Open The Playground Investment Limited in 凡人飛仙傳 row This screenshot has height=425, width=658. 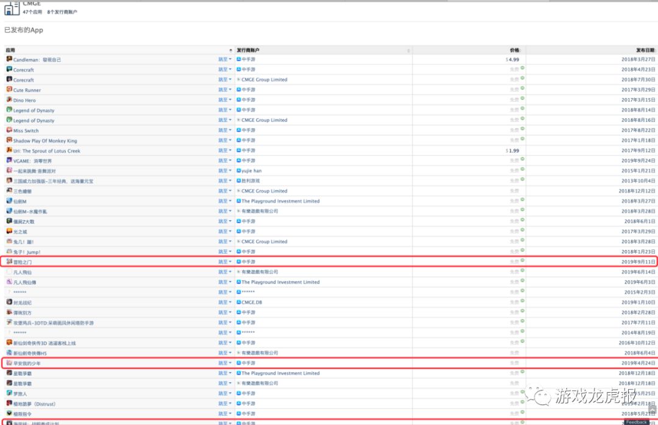pyautogui.click(x=280, y=282)
